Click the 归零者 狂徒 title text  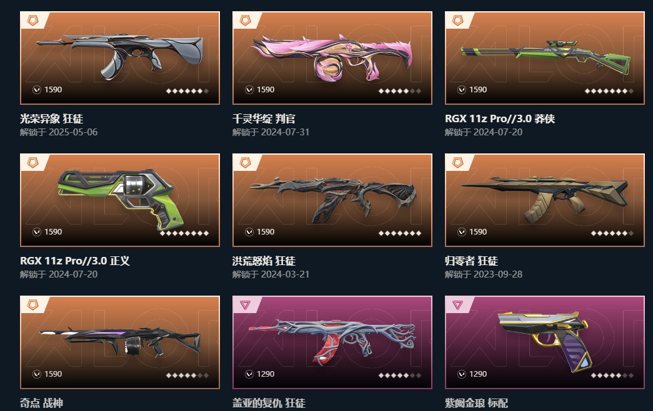471,261
